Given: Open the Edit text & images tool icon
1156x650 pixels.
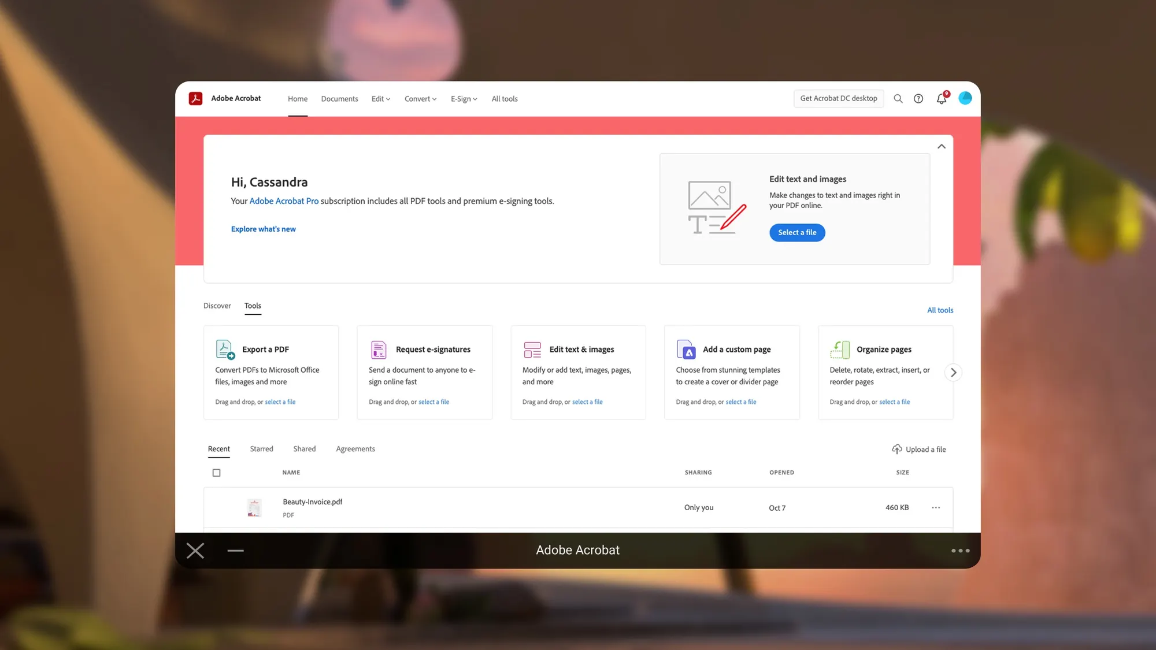Looking at the screenshot, I should point(532,349).
